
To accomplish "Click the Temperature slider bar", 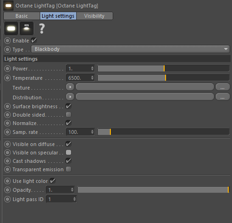I will point(163,78).
